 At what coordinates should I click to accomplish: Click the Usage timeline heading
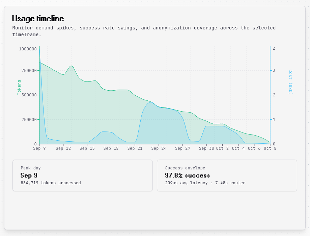(38, 19)
